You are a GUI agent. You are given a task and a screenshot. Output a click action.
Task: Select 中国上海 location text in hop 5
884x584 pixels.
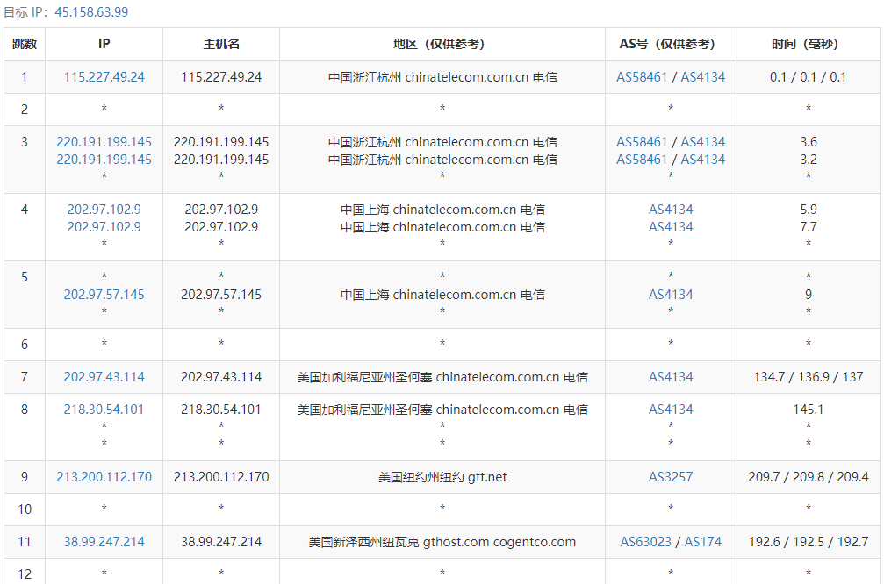(364, 295)
